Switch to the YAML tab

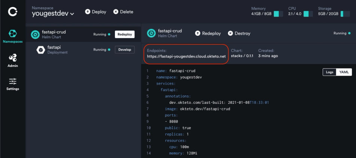tap(344, 72)
